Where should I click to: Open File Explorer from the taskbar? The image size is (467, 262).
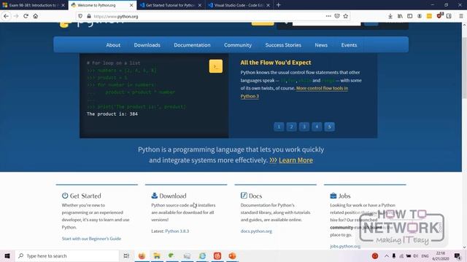coord(157,255)
